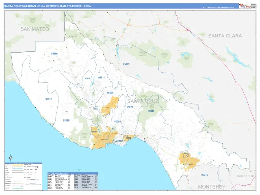Click the light blue legend color swatch
This screenshot has height=195, width=260.
pyautogui.click(x=17, y=169)
